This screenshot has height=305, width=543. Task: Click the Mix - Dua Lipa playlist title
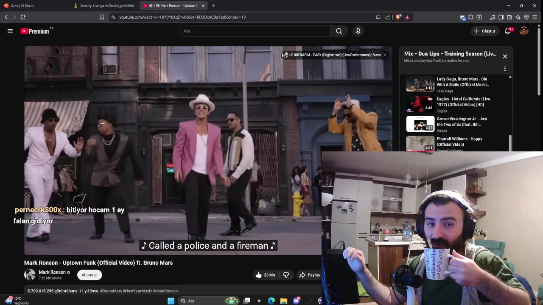tap(450, 54)
